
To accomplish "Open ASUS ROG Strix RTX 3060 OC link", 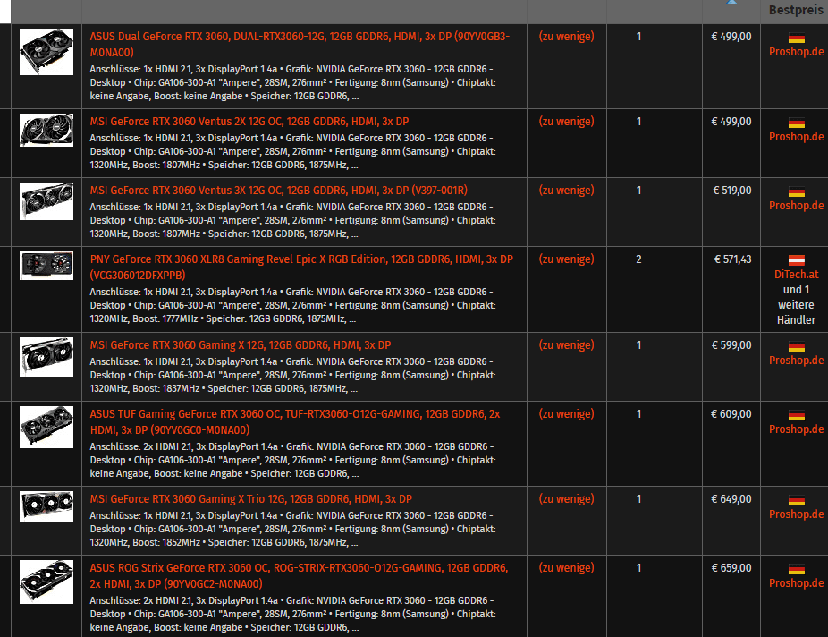I will pos(299,576).
